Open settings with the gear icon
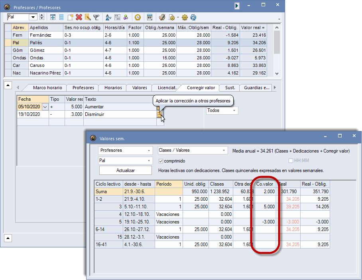This screenshot has height=280, width=362. click(185, 17)
